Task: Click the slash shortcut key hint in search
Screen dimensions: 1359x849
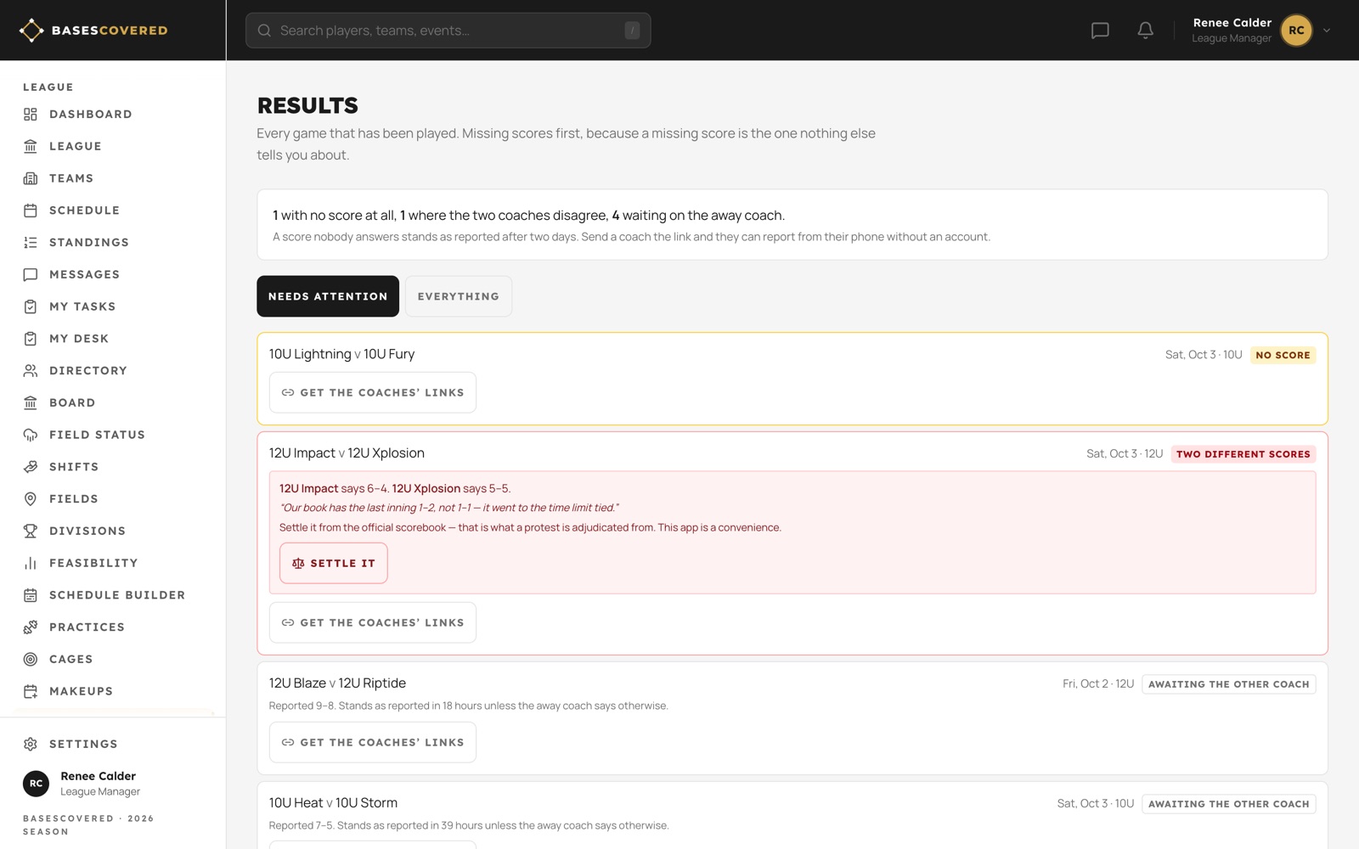Action: [x=632, y=31]
